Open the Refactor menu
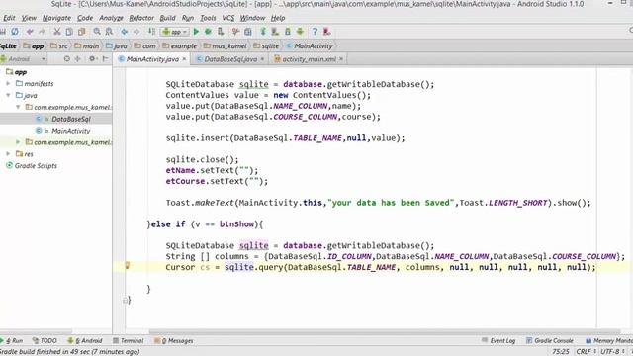633x356 pixels. (141, 18)
